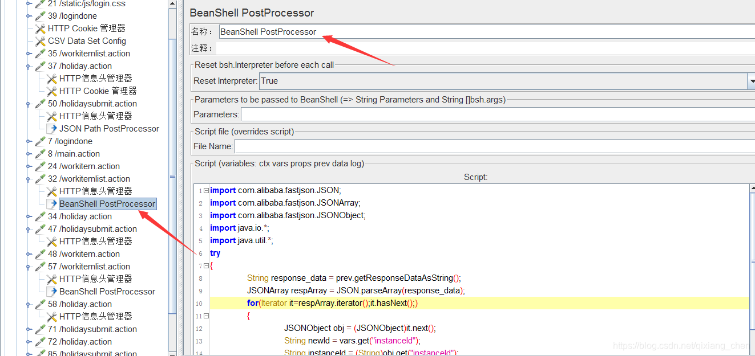Click sampler icon of 37 /holiday.action
Viewport: 755px width, 356px height.
click(x=40, y=66)
